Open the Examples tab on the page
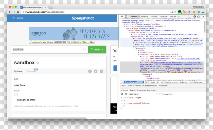The width and height of the screenshot is (213, 130). tap(31, 71)
